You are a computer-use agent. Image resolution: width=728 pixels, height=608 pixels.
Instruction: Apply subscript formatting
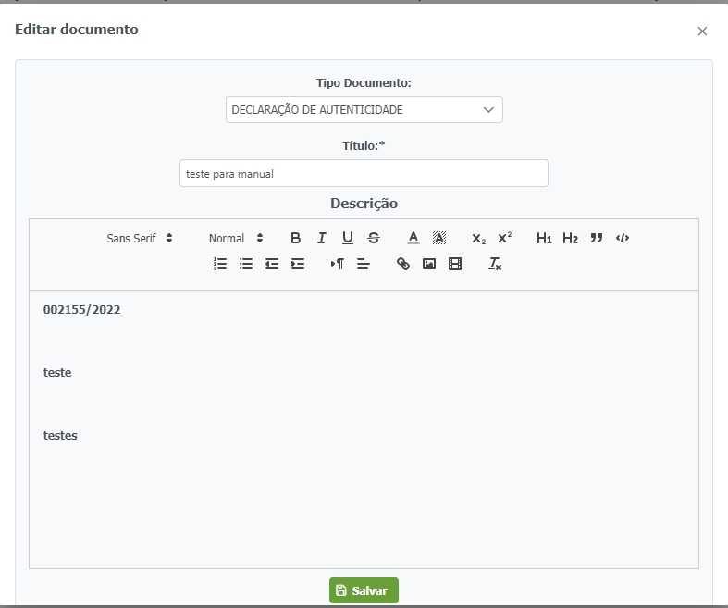(478, 238)
